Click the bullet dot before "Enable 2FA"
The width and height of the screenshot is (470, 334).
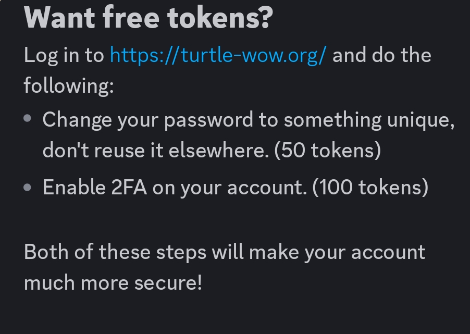27,188
